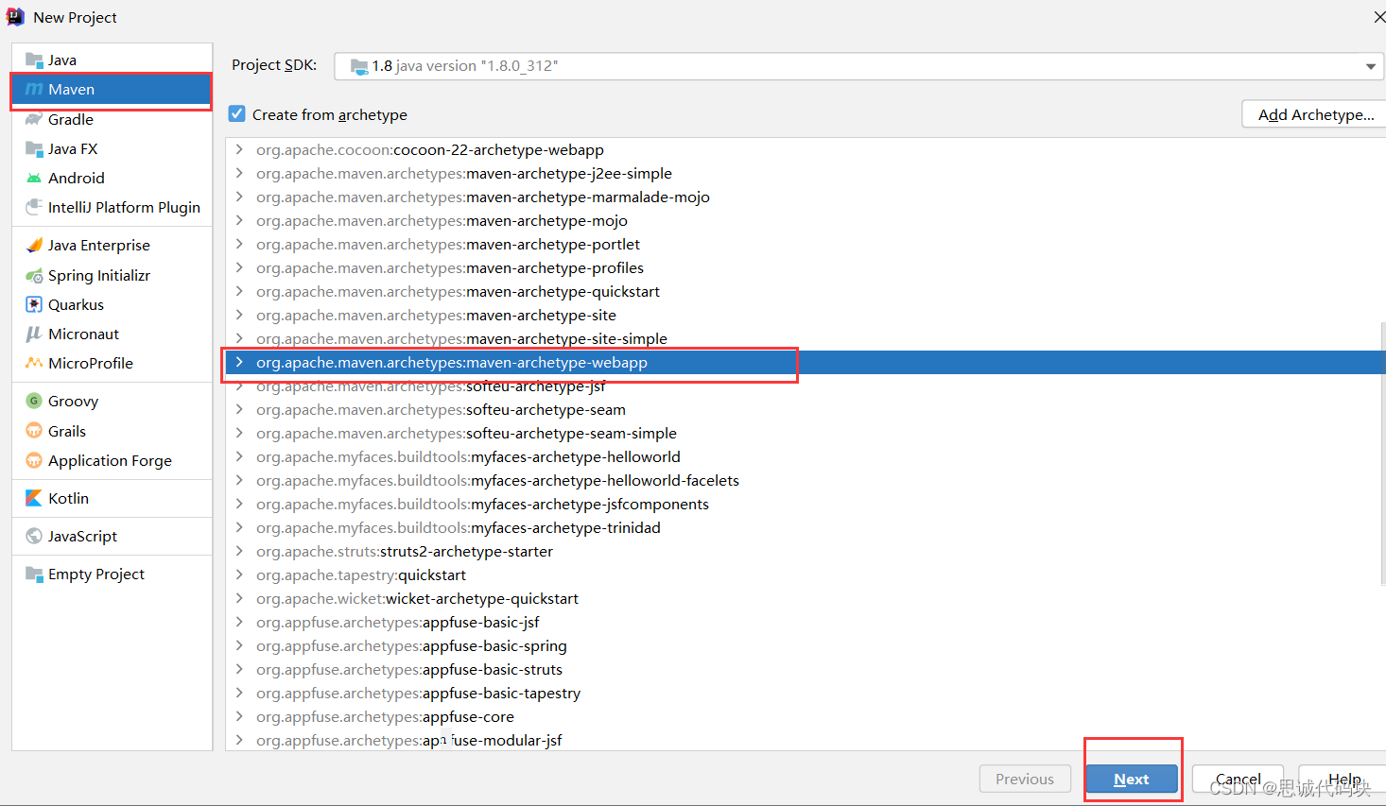Expand maven-archetype-j2ee-simple node
The height and width of the screenshot is (806, 1386).
point(239,173)
